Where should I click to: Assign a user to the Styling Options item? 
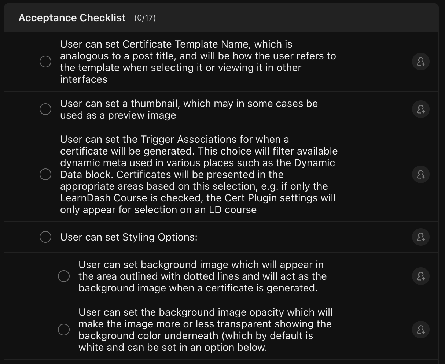click(420, 237)
